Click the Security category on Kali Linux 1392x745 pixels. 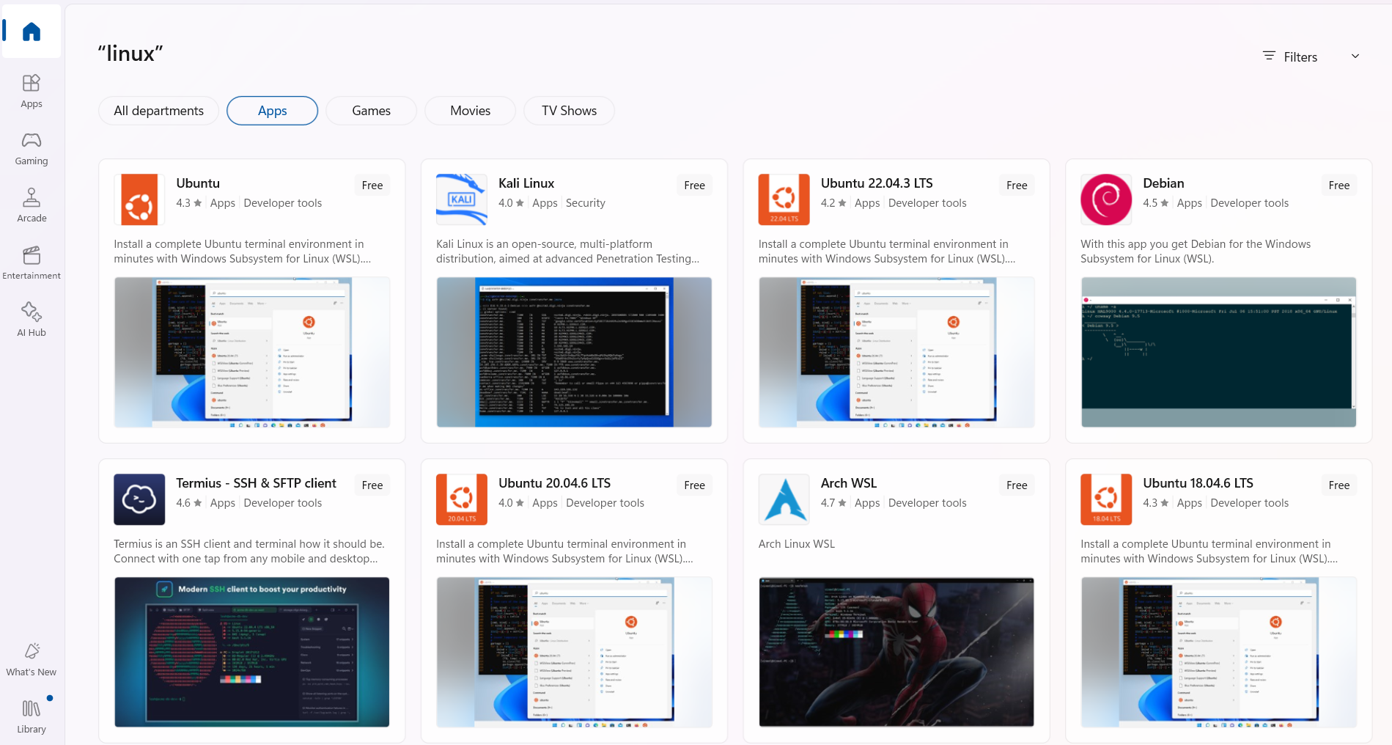click(x=586, y=203)
